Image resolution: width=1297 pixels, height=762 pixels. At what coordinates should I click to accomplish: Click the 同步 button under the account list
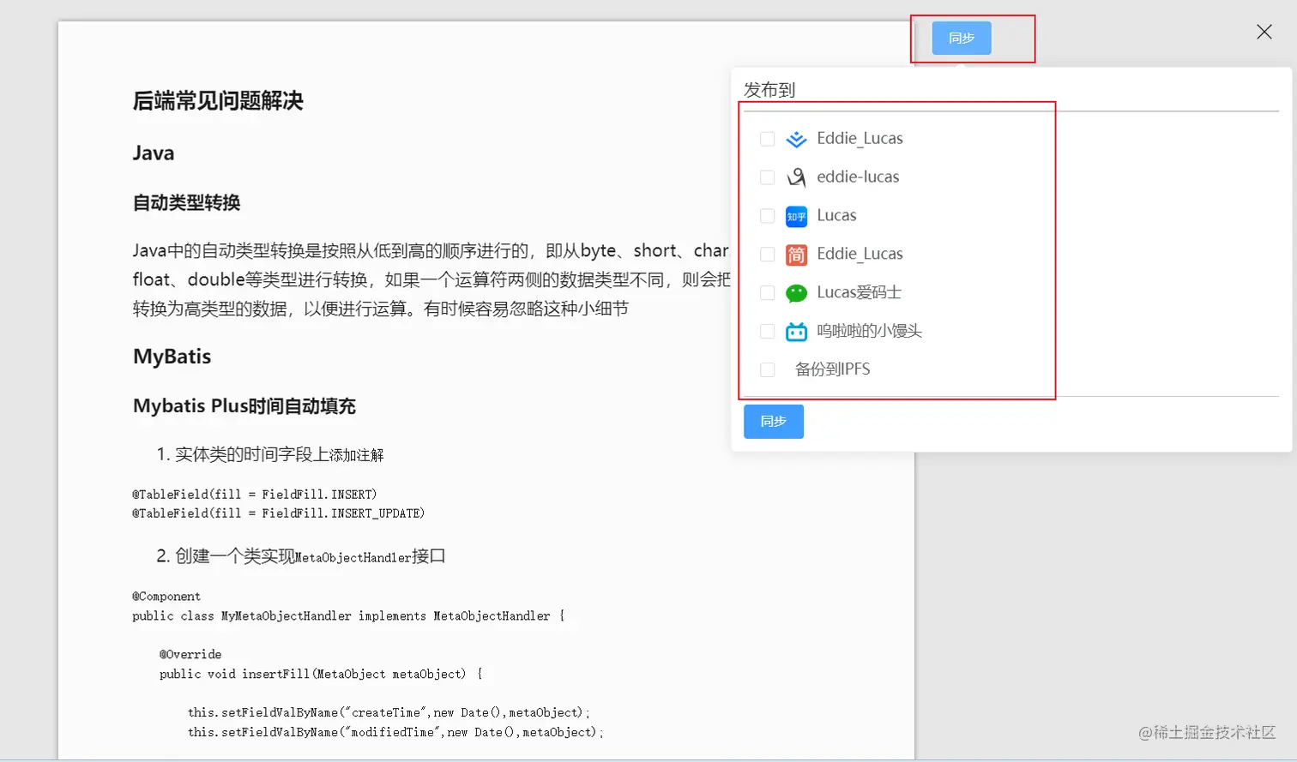(x=773, y=421)
